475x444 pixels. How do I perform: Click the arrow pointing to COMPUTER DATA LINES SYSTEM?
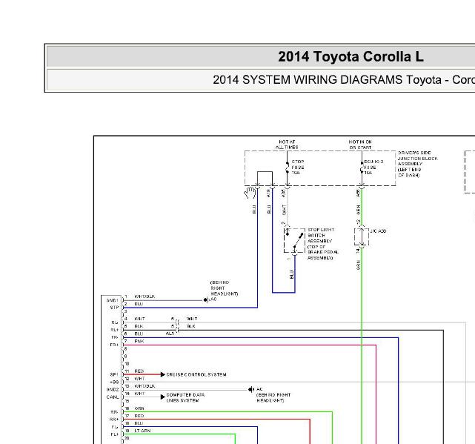[x=163, y=397]
